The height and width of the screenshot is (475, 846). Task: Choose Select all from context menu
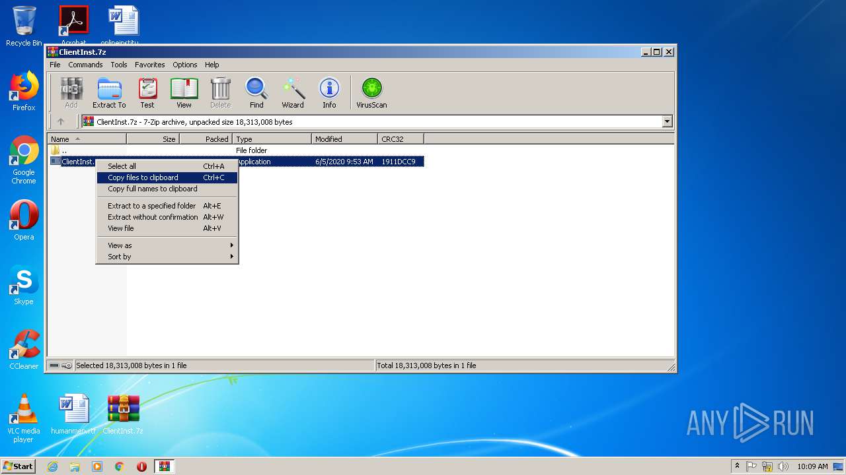(167, 166)
